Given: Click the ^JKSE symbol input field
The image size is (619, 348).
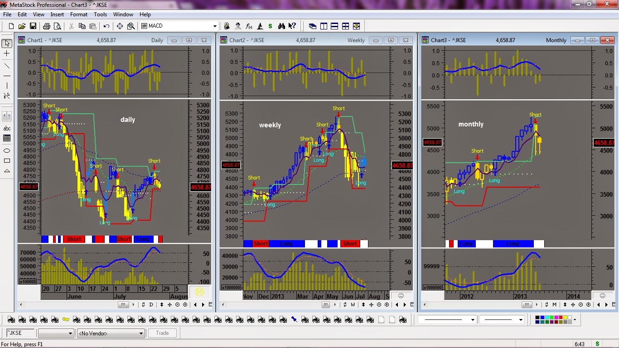Looking at the screenshot, I should [20, 333].
